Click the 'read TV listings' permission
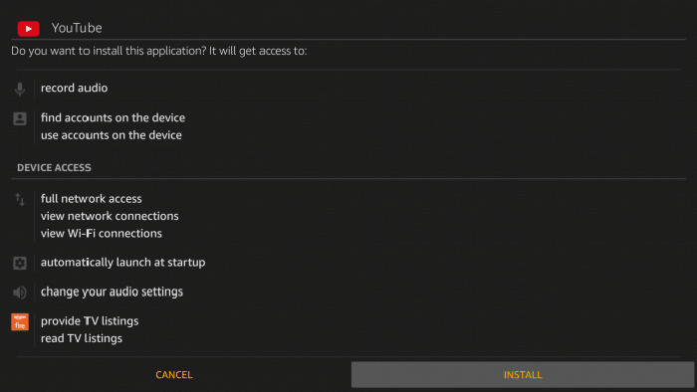Screen dimensions: 697x392 pos(82,338)
